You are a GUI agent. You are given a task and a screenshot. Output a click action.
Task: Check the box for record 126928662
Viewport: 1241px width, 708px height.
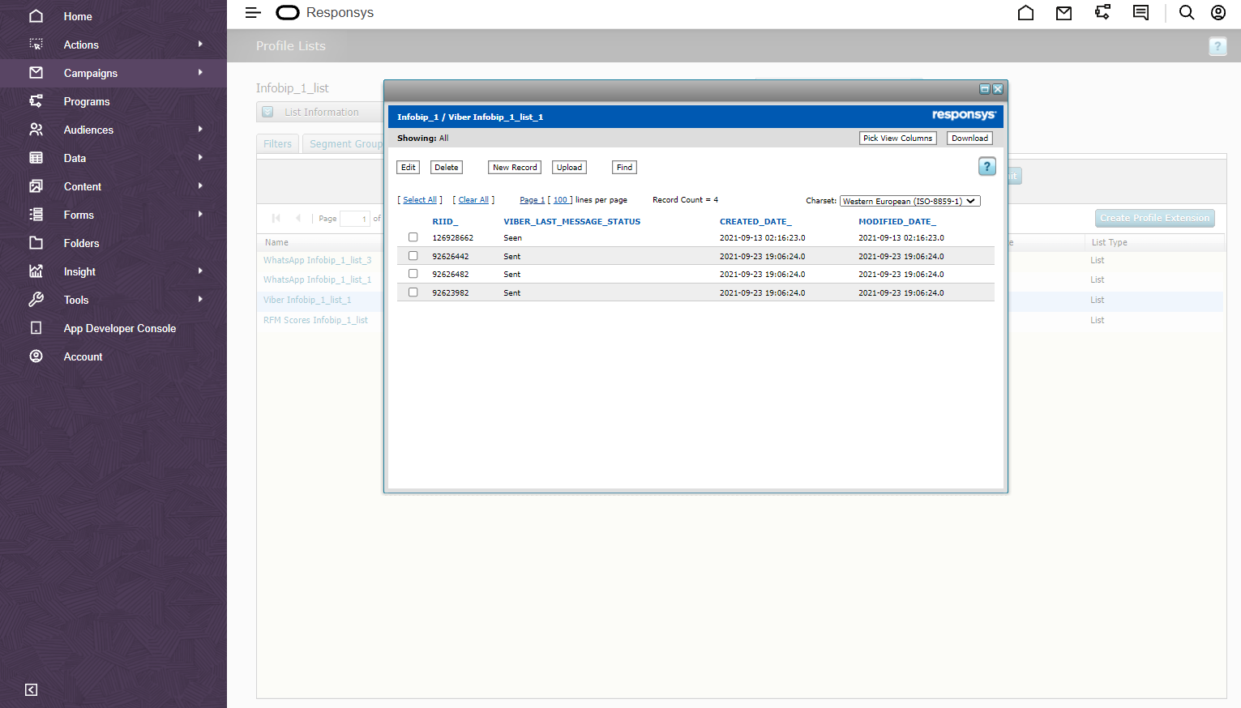tap(413, 237)
